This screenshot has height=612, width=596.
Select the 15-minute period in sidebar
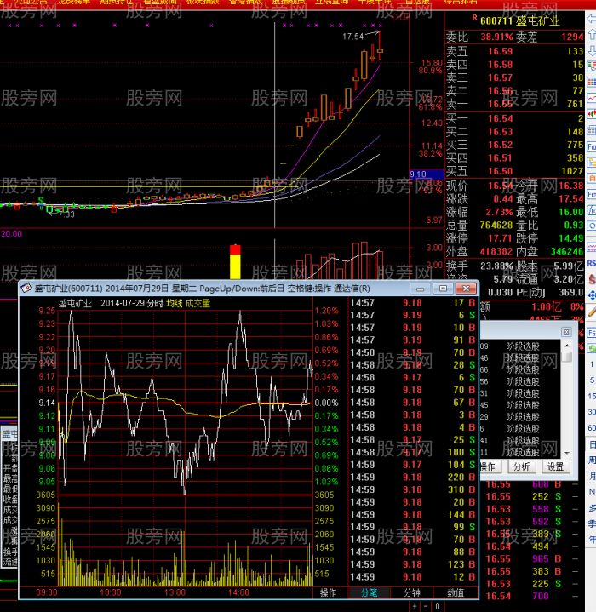pos(592,396)
